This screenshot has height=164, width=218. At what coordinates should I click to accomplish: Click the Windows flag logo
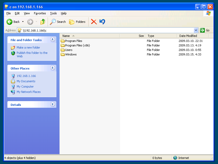coord(208,13)
